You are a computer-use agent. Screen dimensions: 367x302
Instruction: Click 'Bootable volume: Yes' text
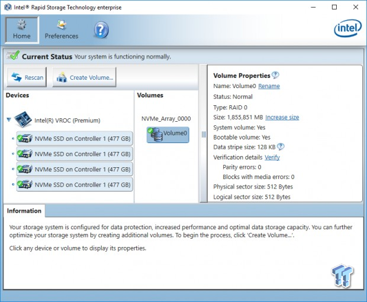pyautogui.click(x=242, y=137)
